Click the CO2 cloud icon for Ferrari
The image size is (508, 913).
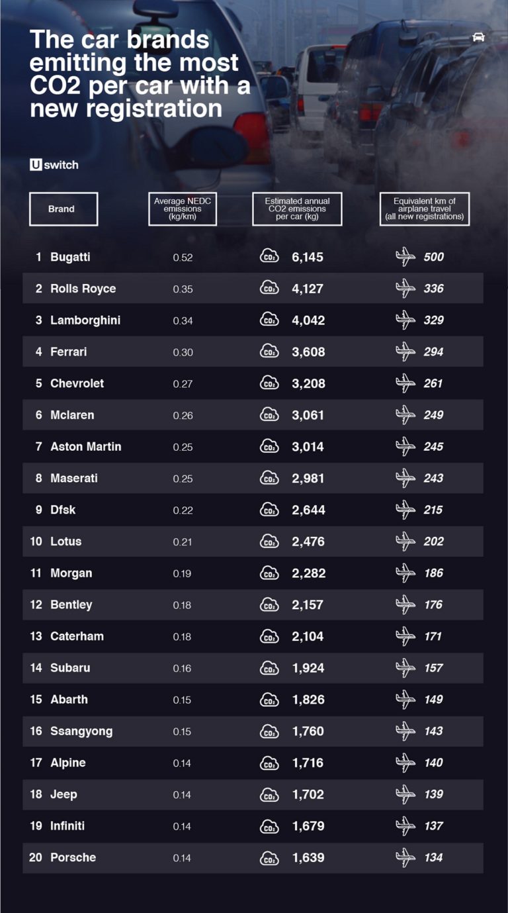tap(269, 351)
